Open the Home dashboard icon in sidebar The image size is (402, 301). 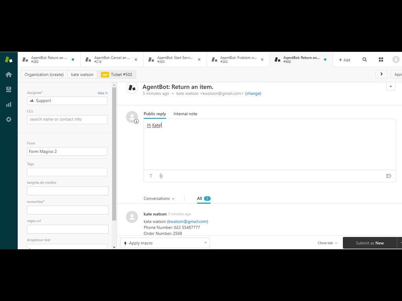(x=9, y=74)
